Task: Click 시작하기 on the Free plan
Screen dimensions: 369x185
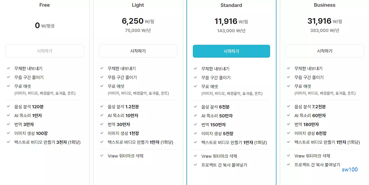Action: coord(44,51)
